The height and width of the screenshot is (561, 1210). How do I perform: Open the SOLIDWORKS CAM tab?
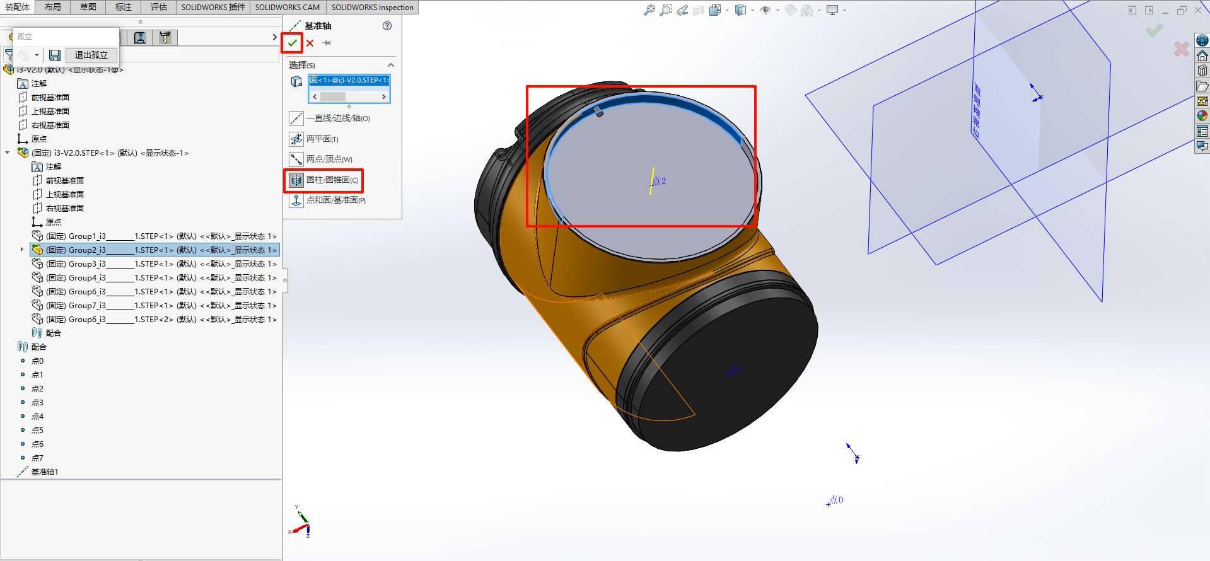click(288, 7)
